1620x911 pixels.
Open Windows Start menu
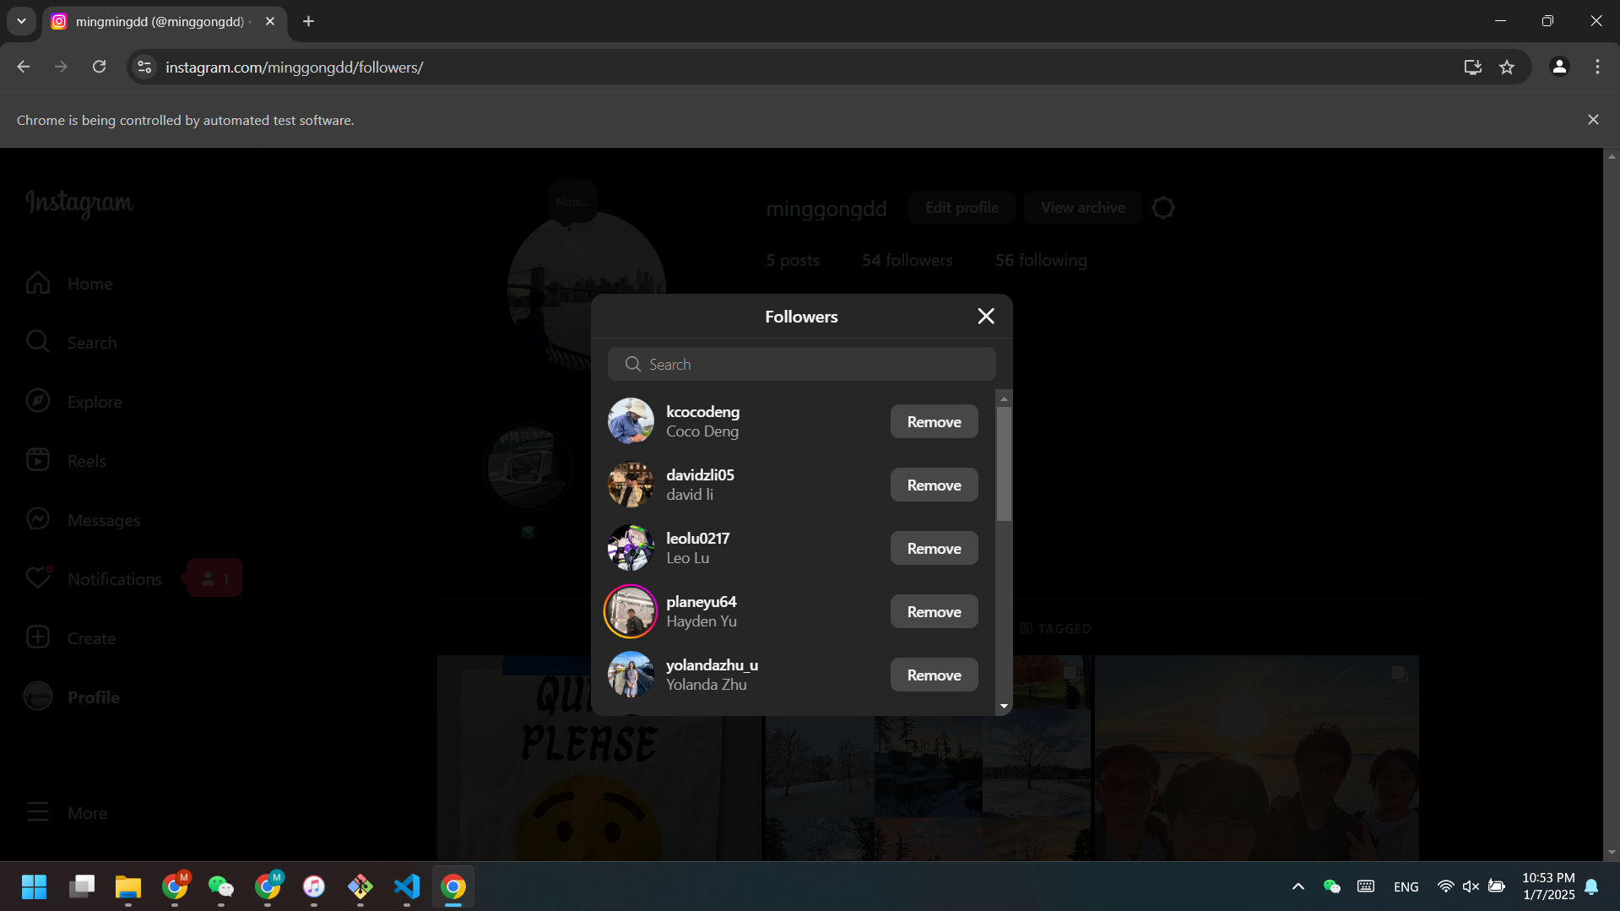click(x=34, y=887)
